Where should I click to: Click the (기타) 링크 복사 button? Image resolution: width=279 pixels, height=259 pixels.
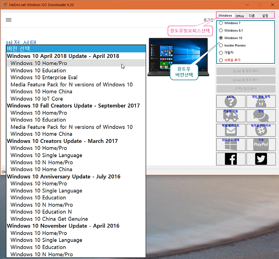click(x=246, y=89)
